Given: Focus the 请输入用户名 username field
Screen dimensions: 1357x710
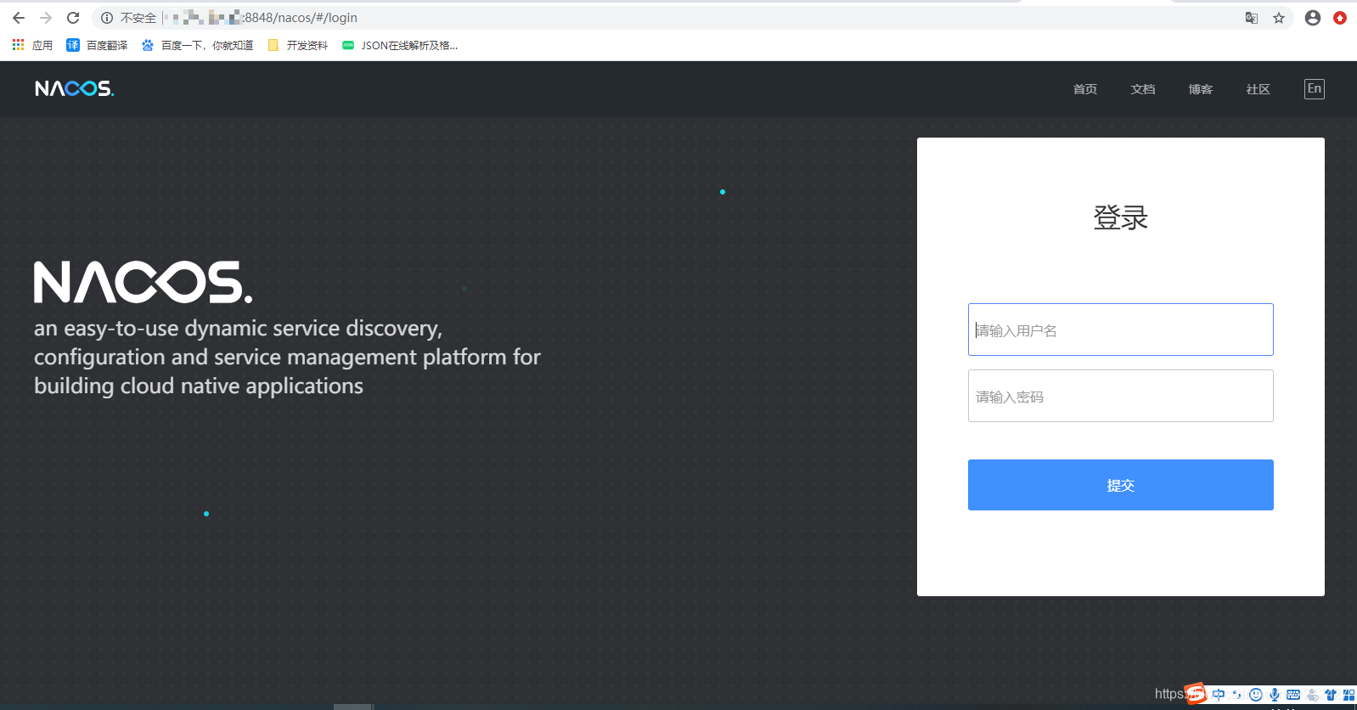Looking at the screenshot, I should coord(1121,330).
